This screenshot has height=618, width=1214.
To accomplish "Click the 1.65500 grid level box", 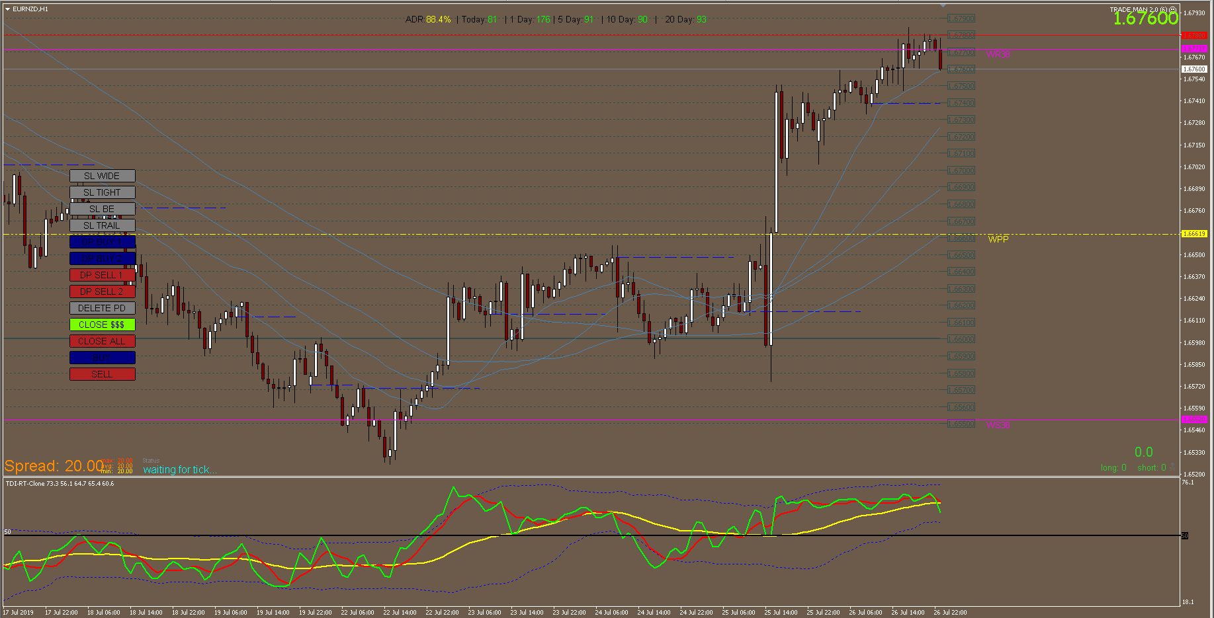I will (x=961, y=424).
